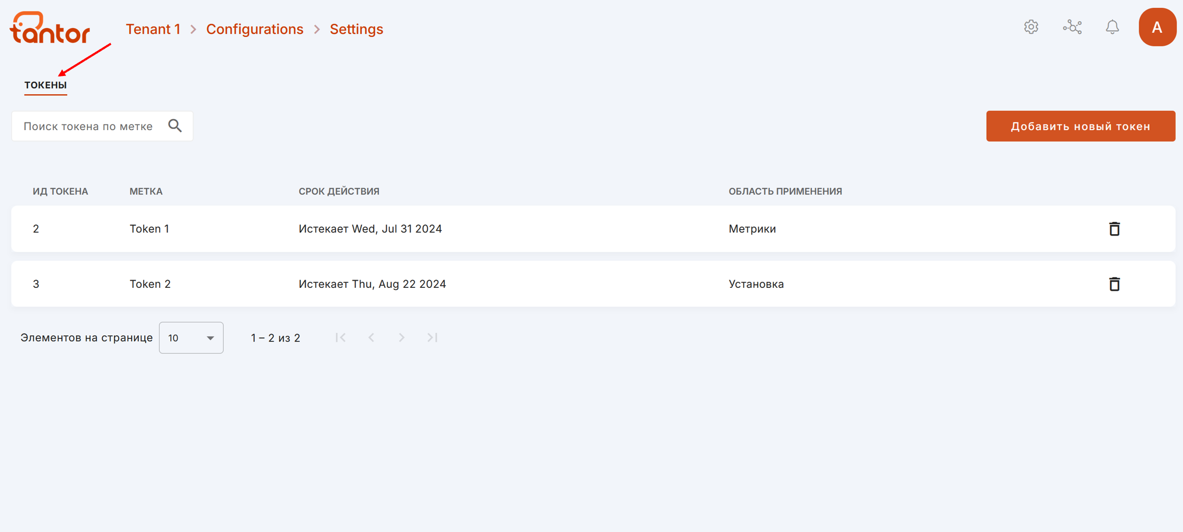
Task: Select the Token 2 label cell
Action: [150, 284]
